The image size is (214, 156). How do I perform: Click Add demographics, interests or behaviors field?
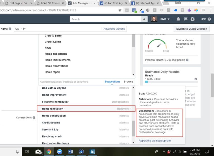tap(70, 82)
